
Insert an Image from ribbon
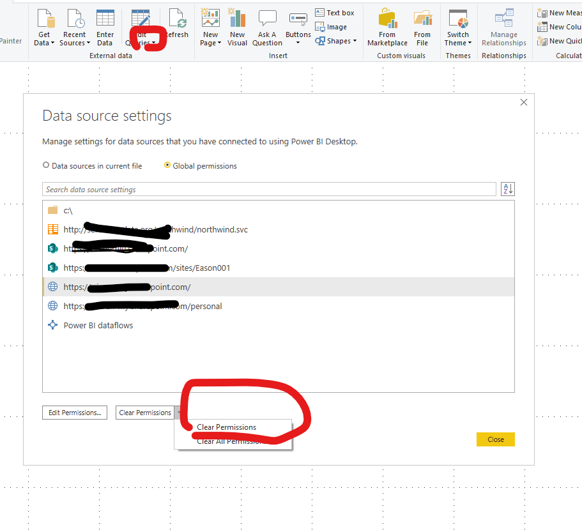[x=331, y=27]
